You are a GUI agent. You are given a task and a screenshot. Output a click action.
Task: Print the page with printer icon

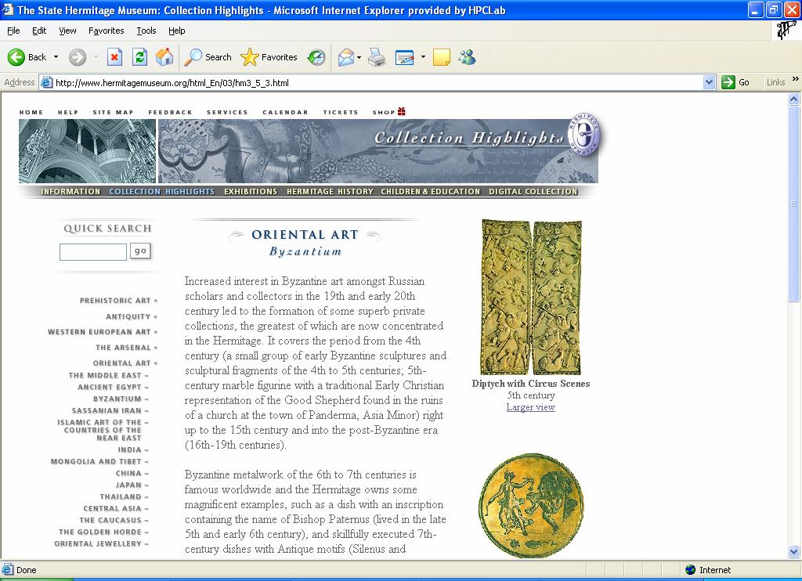click(x=377, y=57)
